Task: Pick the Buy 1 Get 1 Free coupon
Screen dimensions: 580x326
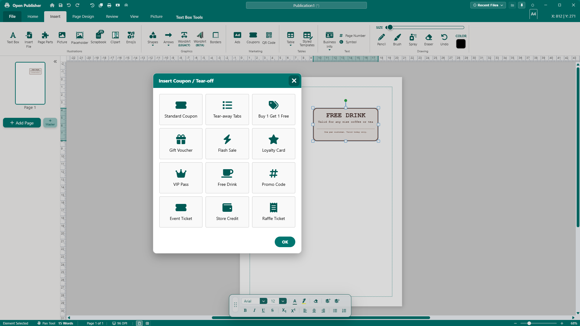Action: (274, 109)
